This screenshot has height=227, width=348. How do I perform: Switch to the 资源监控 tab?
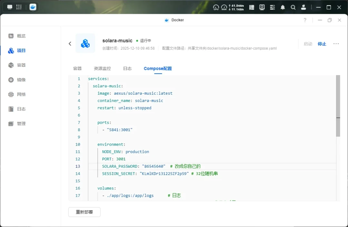click(x=102, y=69)
